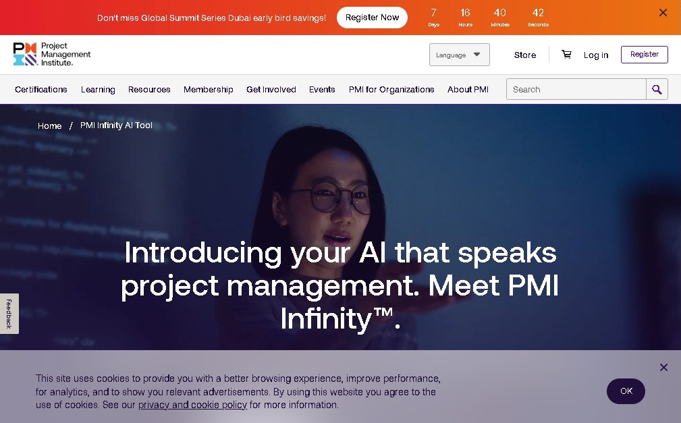The height and width of the screenshot is (423, 681).
Task: Accept cookies with OK button
Action: coord(626,391)
